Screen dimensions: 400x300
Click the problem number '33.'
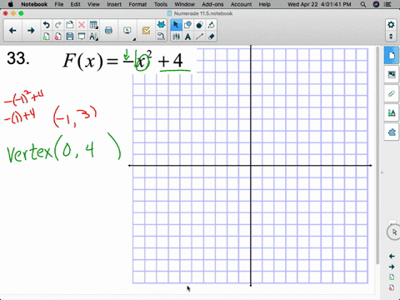tap(18, 58)
